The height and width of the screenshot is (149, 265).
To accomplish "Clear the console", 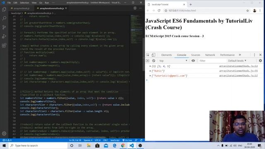I will pos(154,61).
